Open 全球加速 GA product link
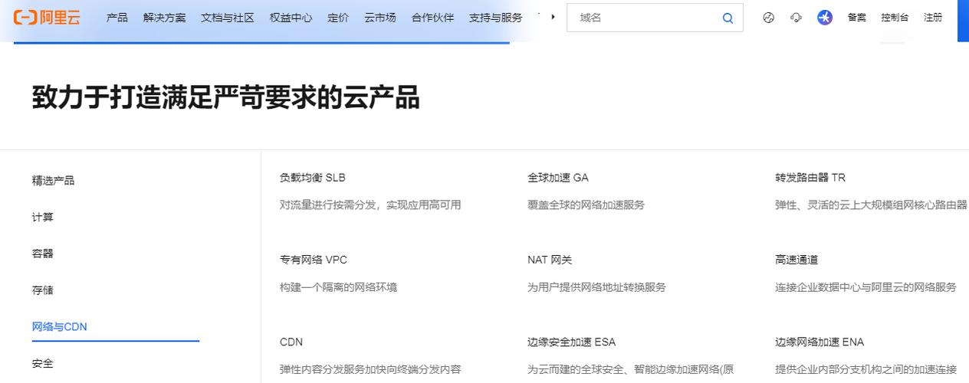This screenshot has height=383, width=969. pos(558,178)
